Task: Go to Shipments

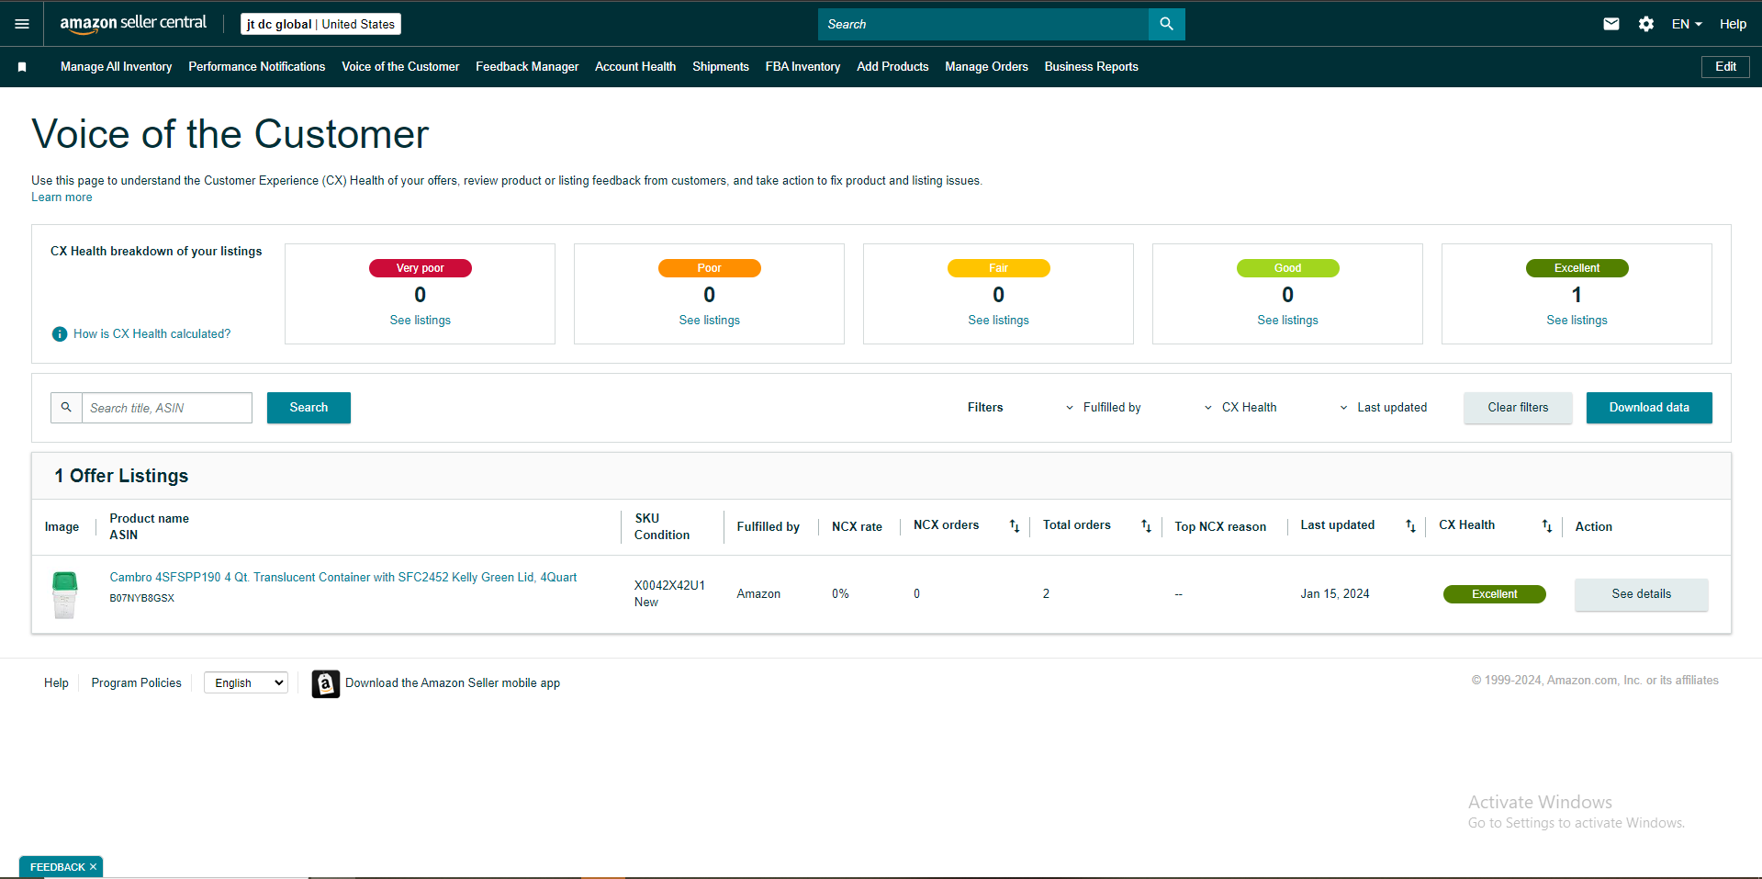Action: click(x=721, y=67)
